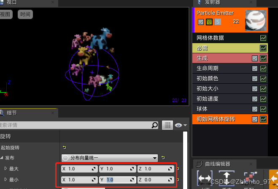Disable the 球体 module checkbox
Viewport: 278px width, 189px height.
255,109
